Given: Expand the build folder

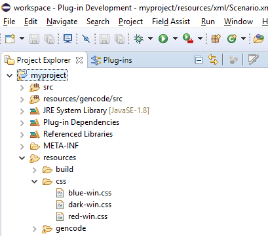Looking at the screenshot, I should [x=35, y=170].
